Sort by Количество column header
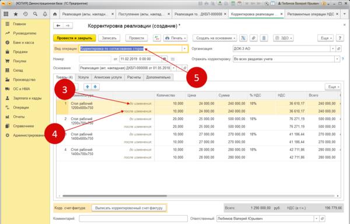 tap(170, 95)
